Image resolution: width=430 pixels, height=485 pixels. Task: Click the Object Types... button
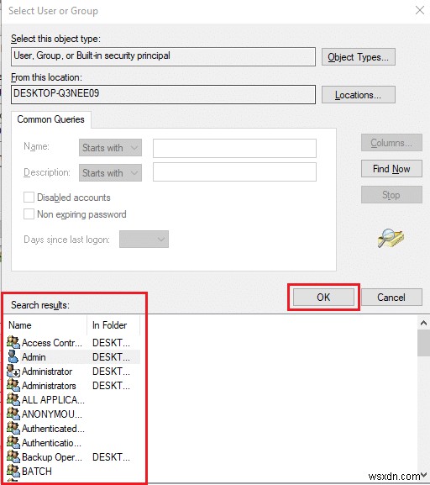(x=359, y=57)
